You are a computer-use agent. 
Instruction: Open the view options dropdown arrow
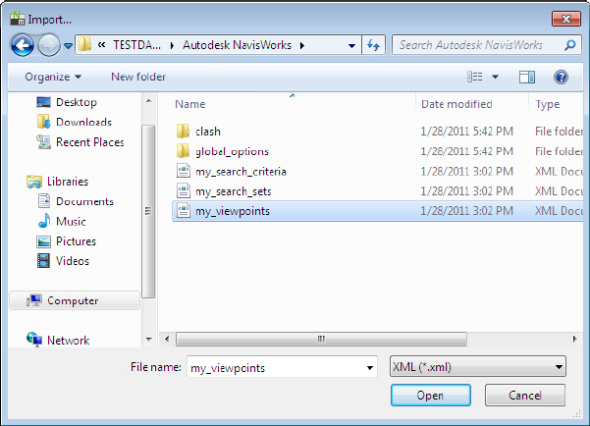point(495,77)
